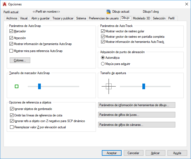Open Parámetros de glifos de cámaras
191x159 pixels.
click(x=137, y=125)
